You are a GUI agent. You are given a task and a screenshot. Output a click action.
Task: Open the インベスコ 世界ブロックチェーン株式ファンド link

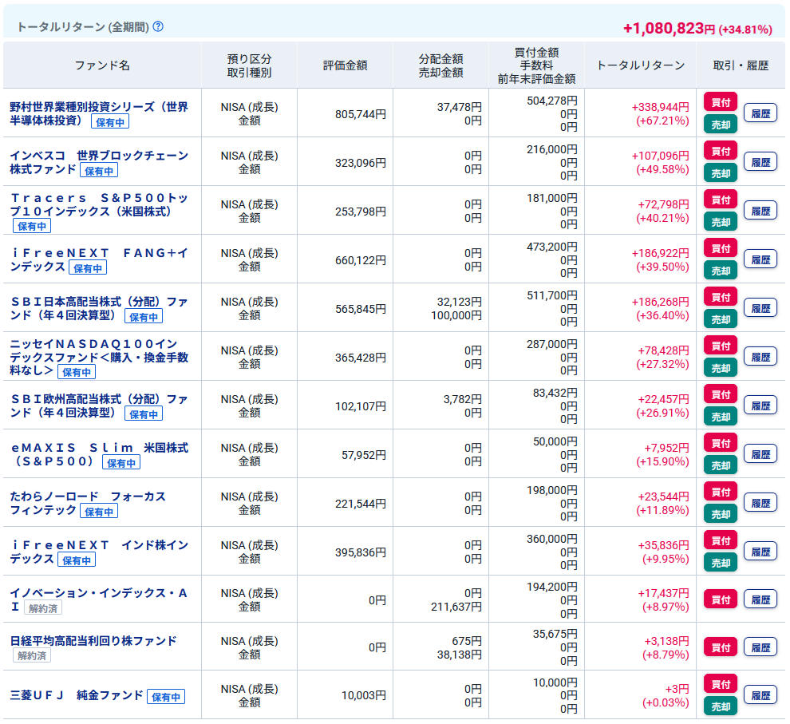click(x=98, y=162)
